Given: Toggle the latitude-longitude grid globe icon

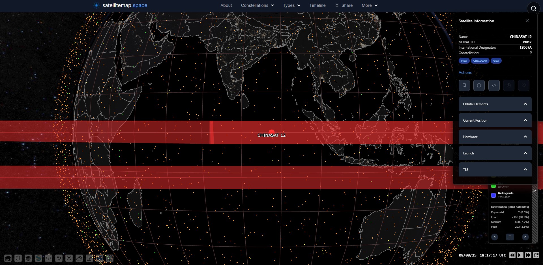Looking at the screenshot, I should [x=28, y=258].
